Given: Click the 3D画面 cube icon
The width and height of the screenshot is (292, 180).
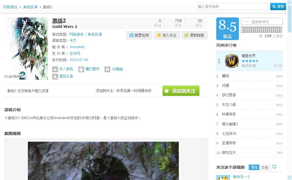Looking at the screenshot, I should tap(107, 69).
